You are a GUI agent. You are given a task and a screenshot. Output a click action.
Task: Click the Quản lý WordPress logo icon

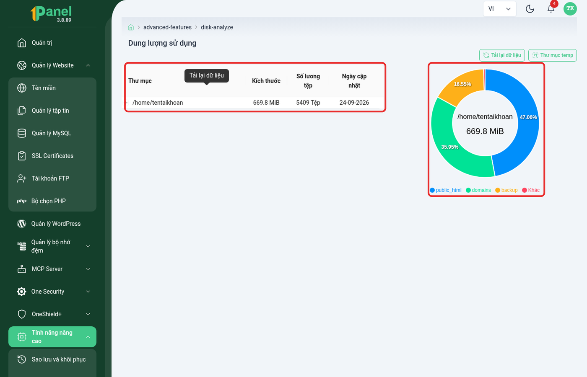point(21,224)
